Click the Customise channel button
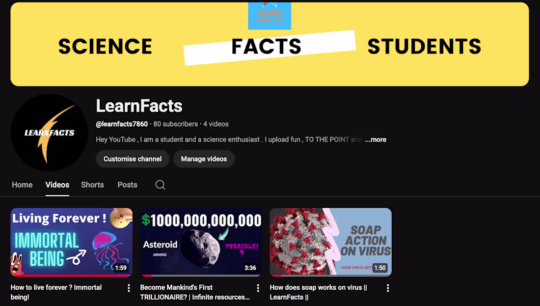Screen dimensions: 540x306 (133, 159)
